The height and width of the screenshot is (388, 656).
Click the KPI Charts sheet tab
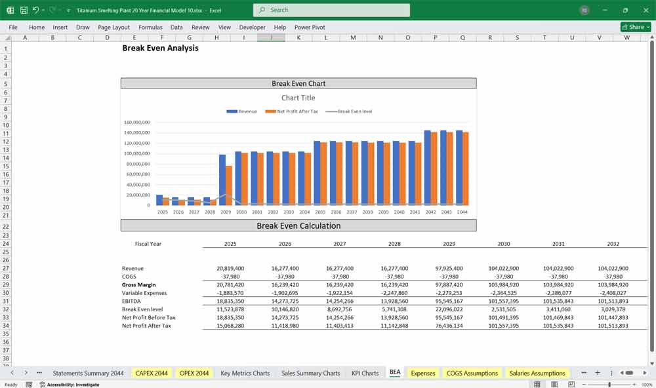click(x=365, y=372)
